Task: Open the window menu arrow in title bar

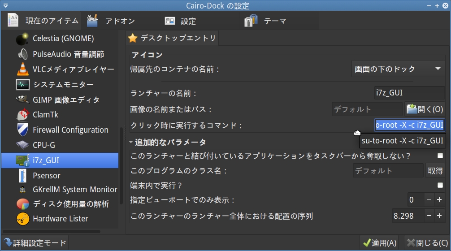Action: click(5, 5)
